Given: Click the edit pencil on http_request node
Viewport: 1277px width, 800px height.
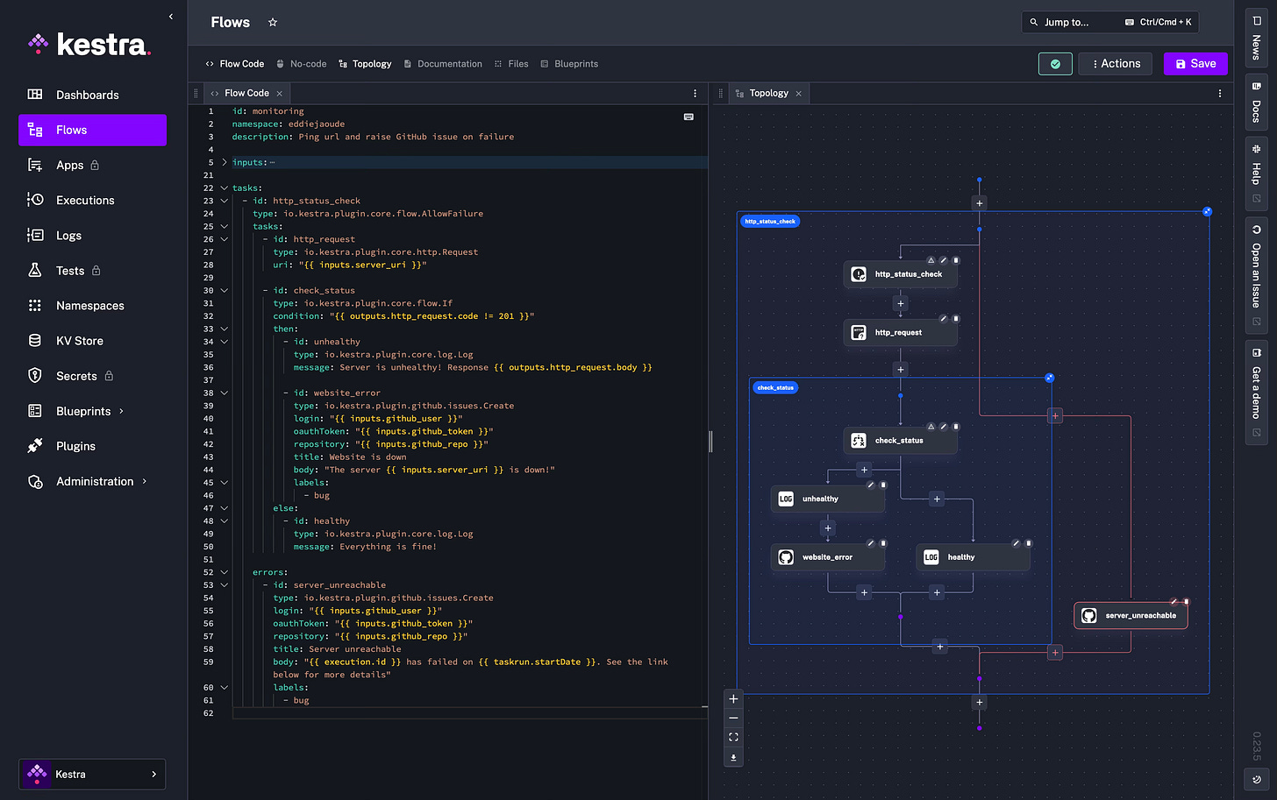Looking at the screenshot, I should click(x=943, y=319).
